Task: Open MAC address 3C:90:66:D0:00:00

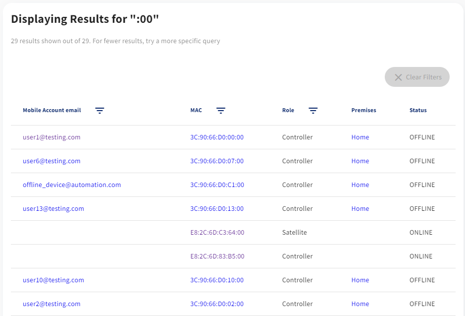Action: [217, 137]
